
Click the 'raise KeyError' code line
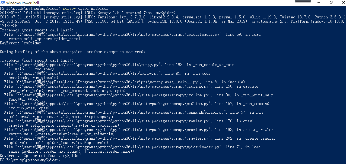[71, 152]
